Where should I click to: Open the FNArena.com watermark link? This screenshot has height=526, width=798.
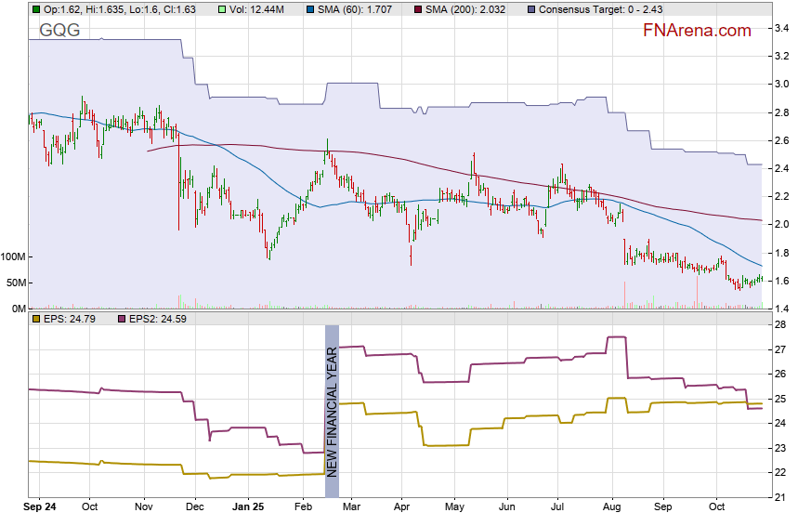tap(697, 31)
